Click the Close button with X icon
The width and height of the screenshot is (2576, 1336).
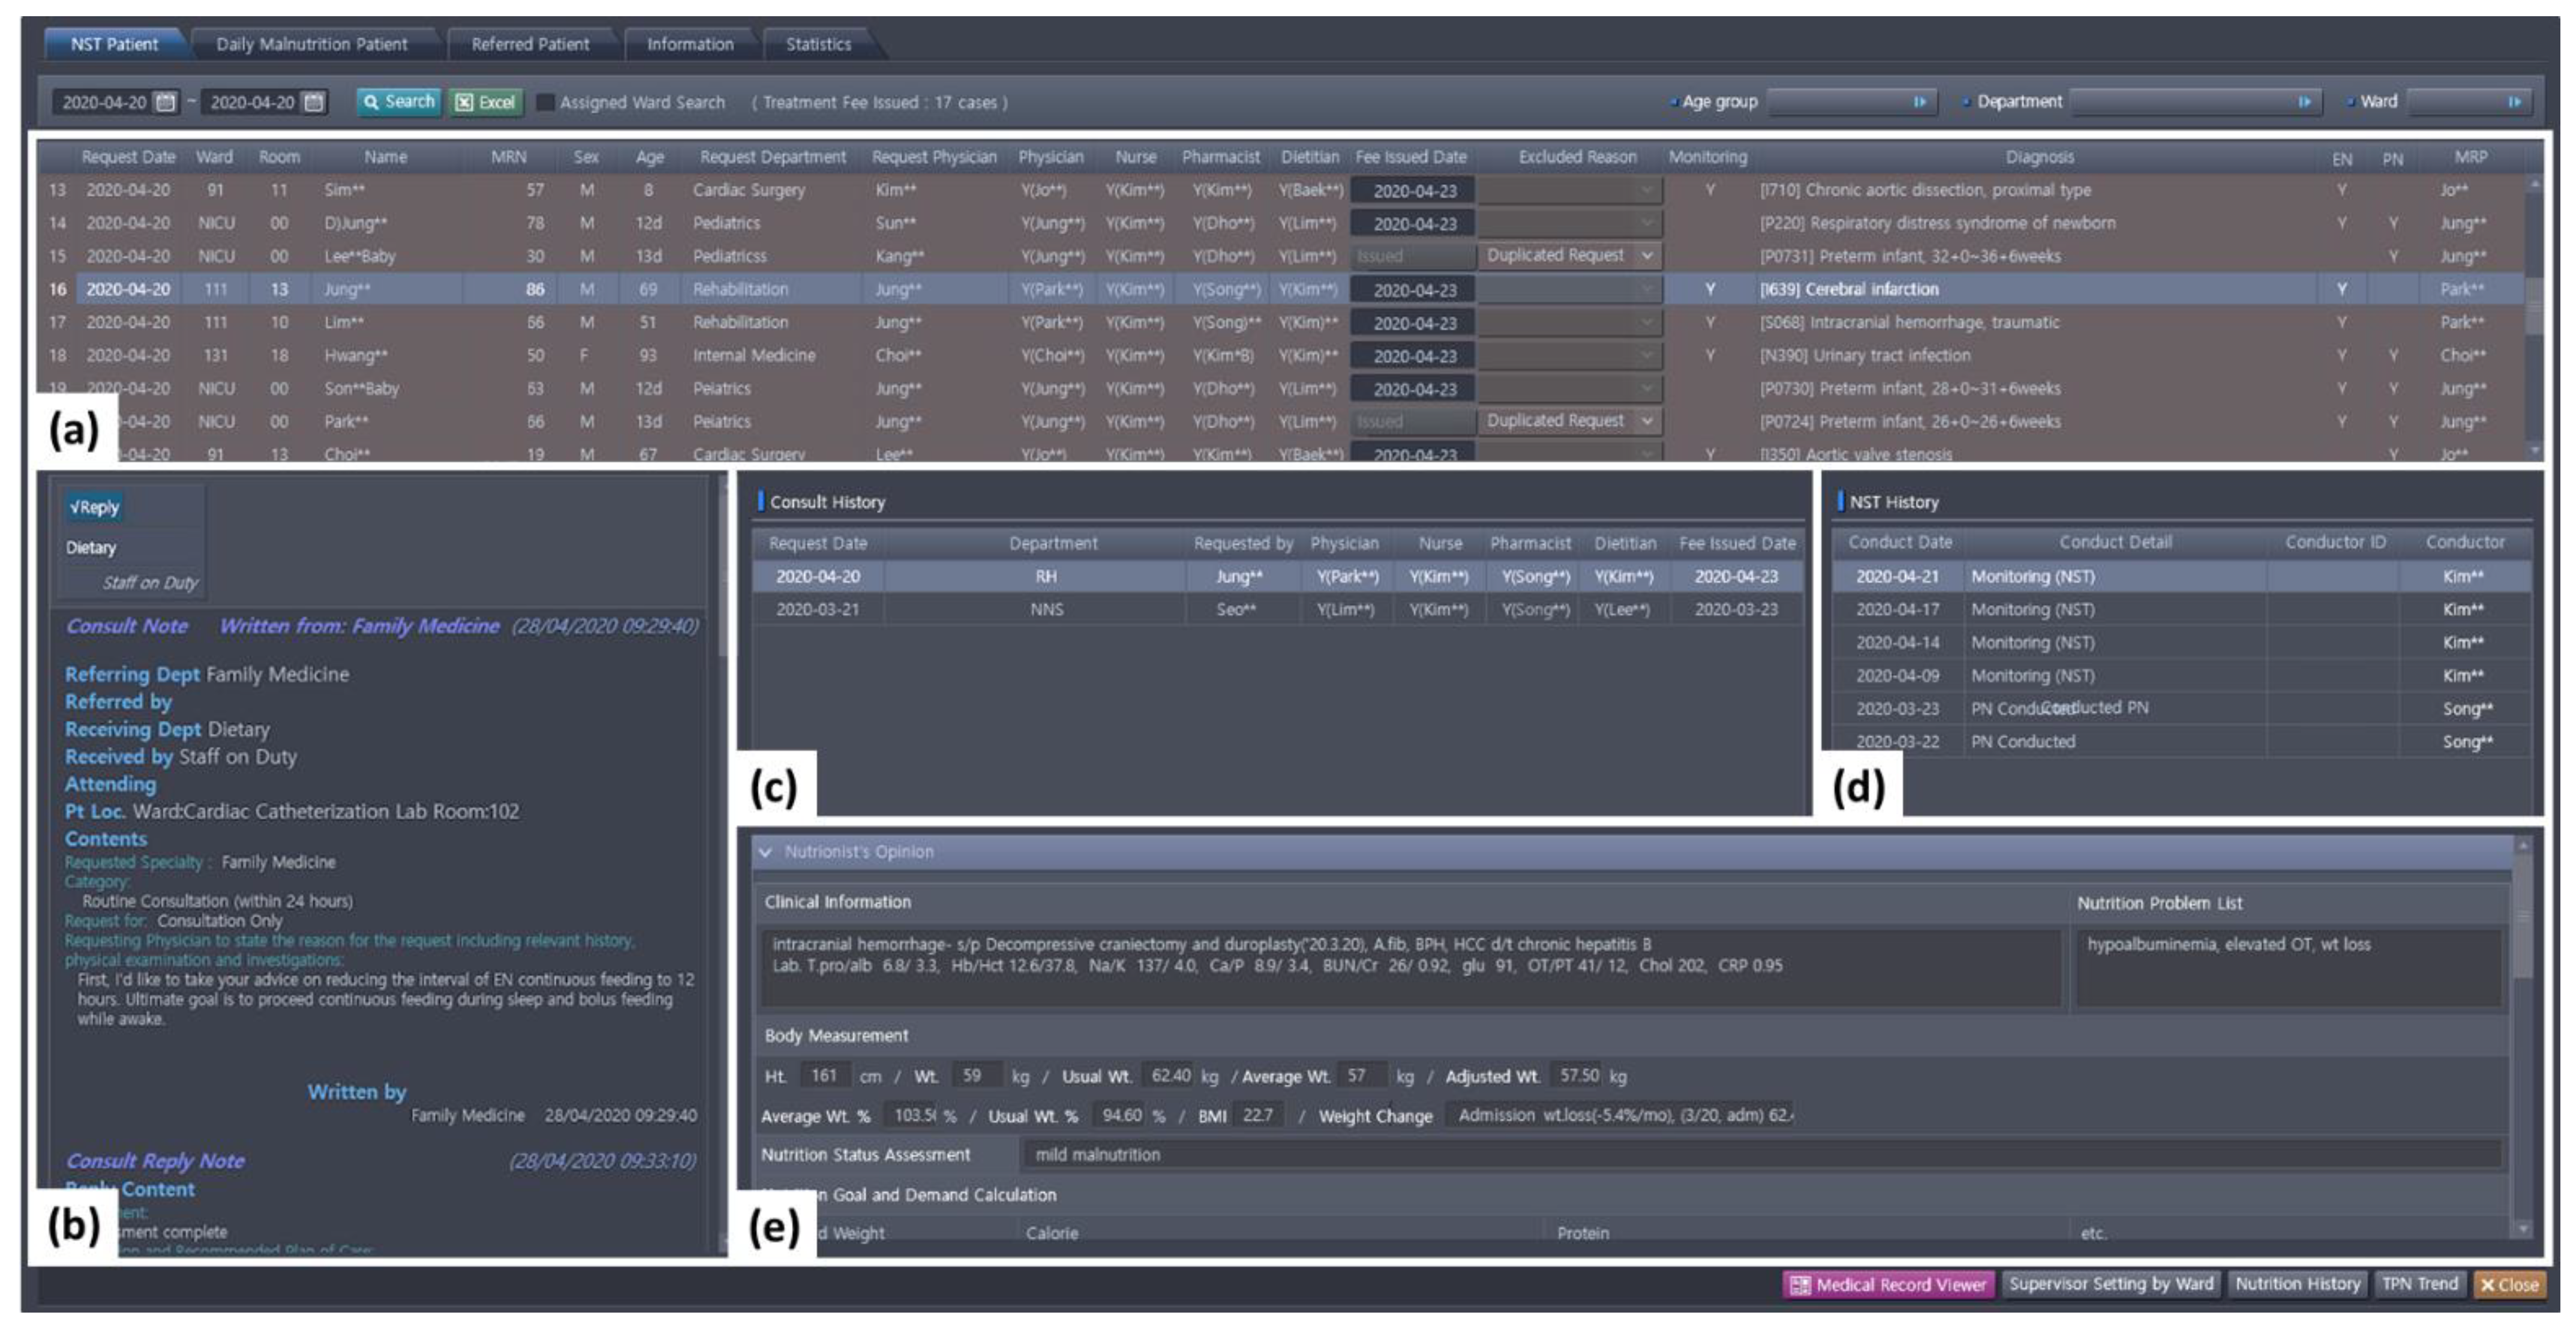click(2509, 1285)
